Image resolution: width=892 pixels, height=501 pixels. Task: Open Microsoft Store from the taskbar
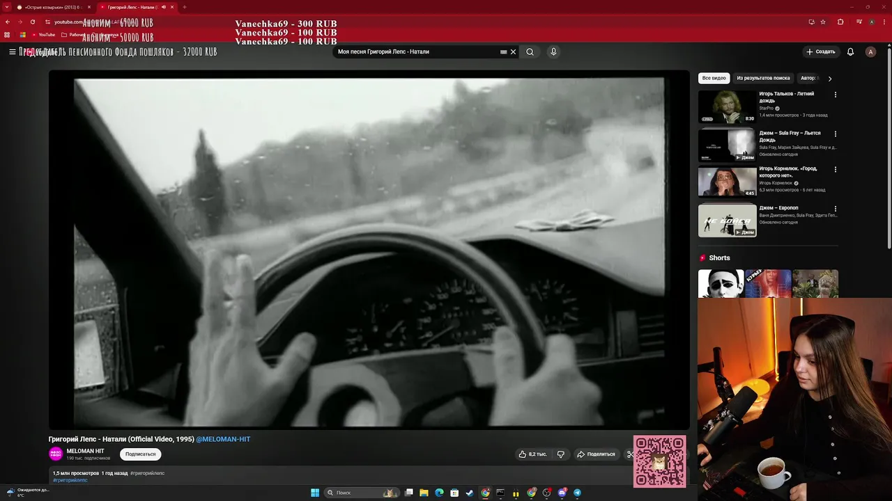(x=454, y=493)
